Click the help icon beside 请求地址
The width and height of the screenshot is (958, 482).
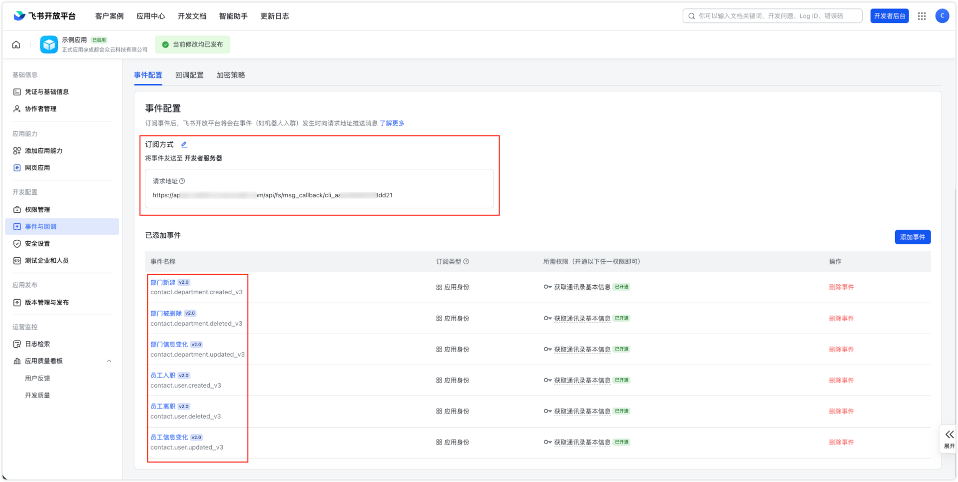pos(182,181)
